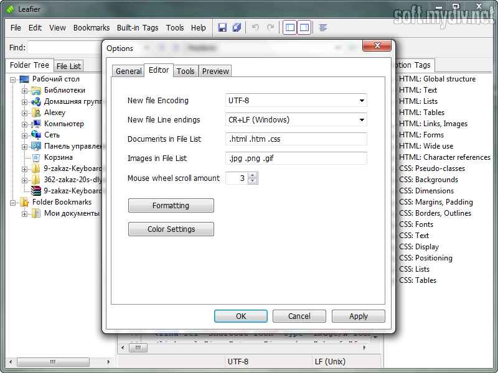Click the Folder Bookmarks star folder icon
Screen dimensions: 498x373
coord(24,202)
